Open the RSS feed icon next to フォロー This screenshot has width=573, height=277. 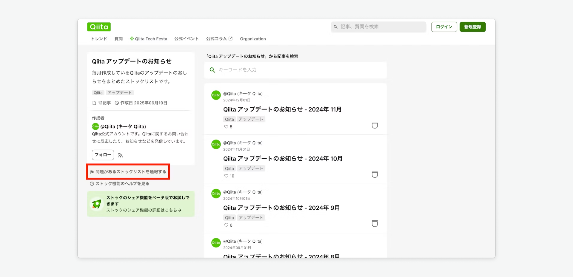click(x=120, y=155)
